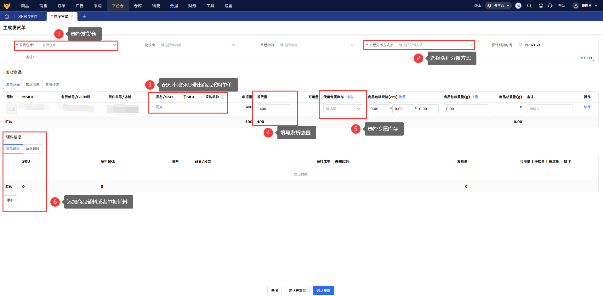Click the AI assistant icon
The width and height of the screenshot is (603, 296).
pyautogui.click(x=518, y=6)
